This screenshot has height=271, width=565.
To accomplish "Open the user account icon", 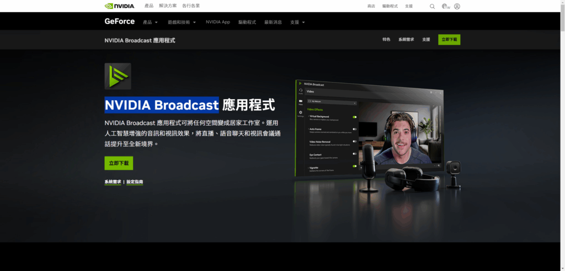I will pyautogui.click(x=457, y=6).
